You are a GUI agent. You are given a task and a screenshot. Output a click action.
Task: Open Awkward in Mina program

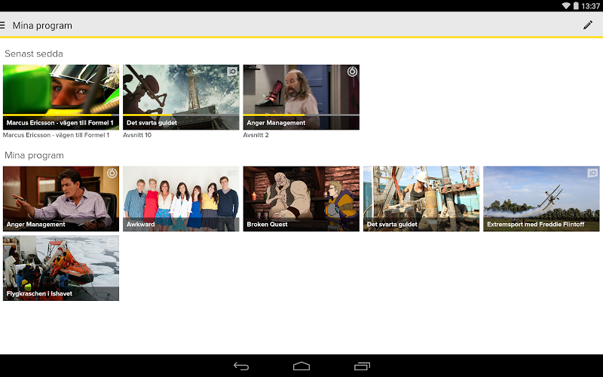(x=181, y=198)
